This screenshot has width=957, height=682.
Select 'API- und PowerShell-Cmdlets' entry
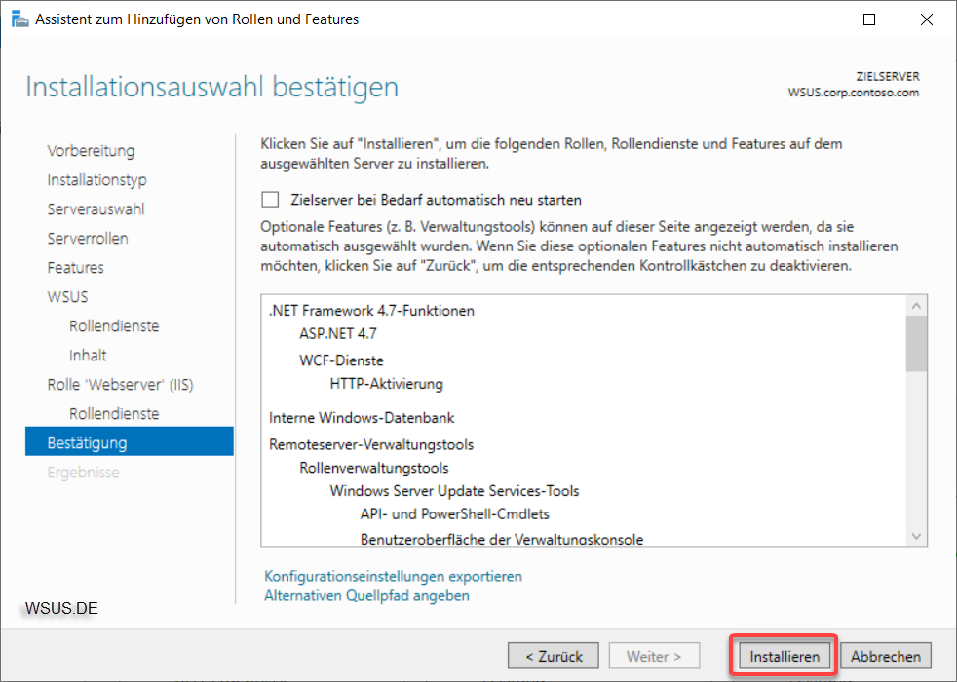pos(455,514)
